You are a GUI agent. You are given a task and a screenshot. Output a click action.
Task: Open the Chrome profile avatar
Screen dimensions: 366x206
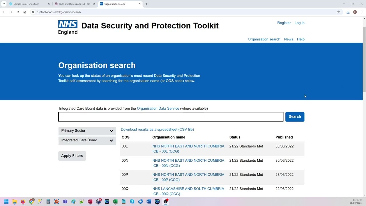(355, 12)
